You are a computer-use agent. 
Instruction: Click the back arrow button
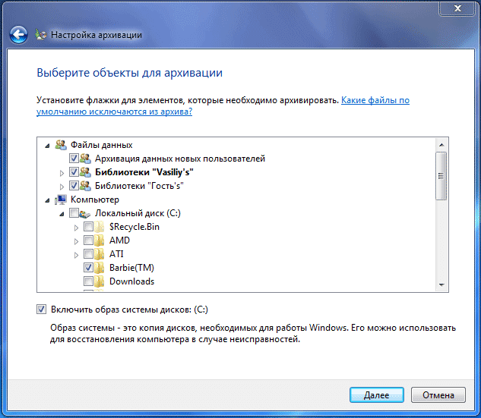18,34
